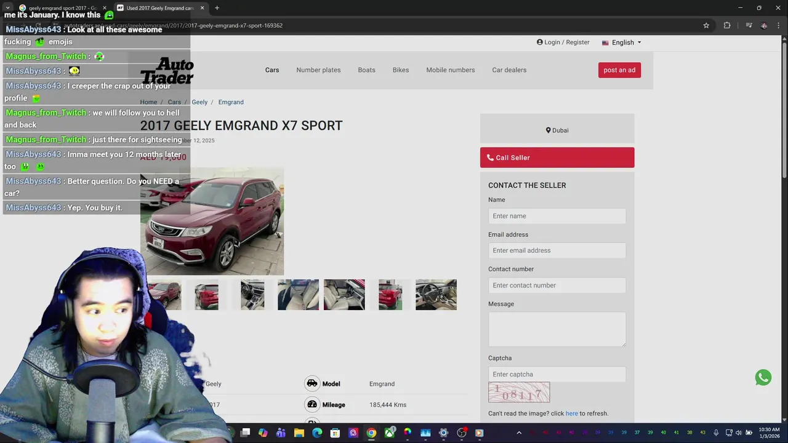788x443 pixels.
Task: Open the browser extensions puzzle icon
Action: [x=727, y=25]
